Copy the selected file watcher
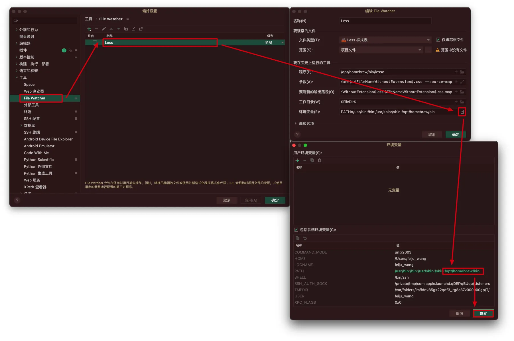This screenshot has height=341, width=514. pos(126,29)
